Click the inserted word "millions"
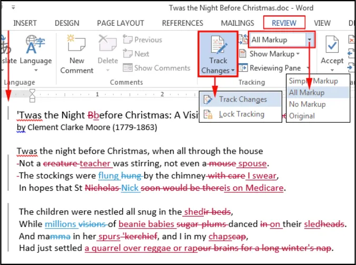 tap(60, 224)
